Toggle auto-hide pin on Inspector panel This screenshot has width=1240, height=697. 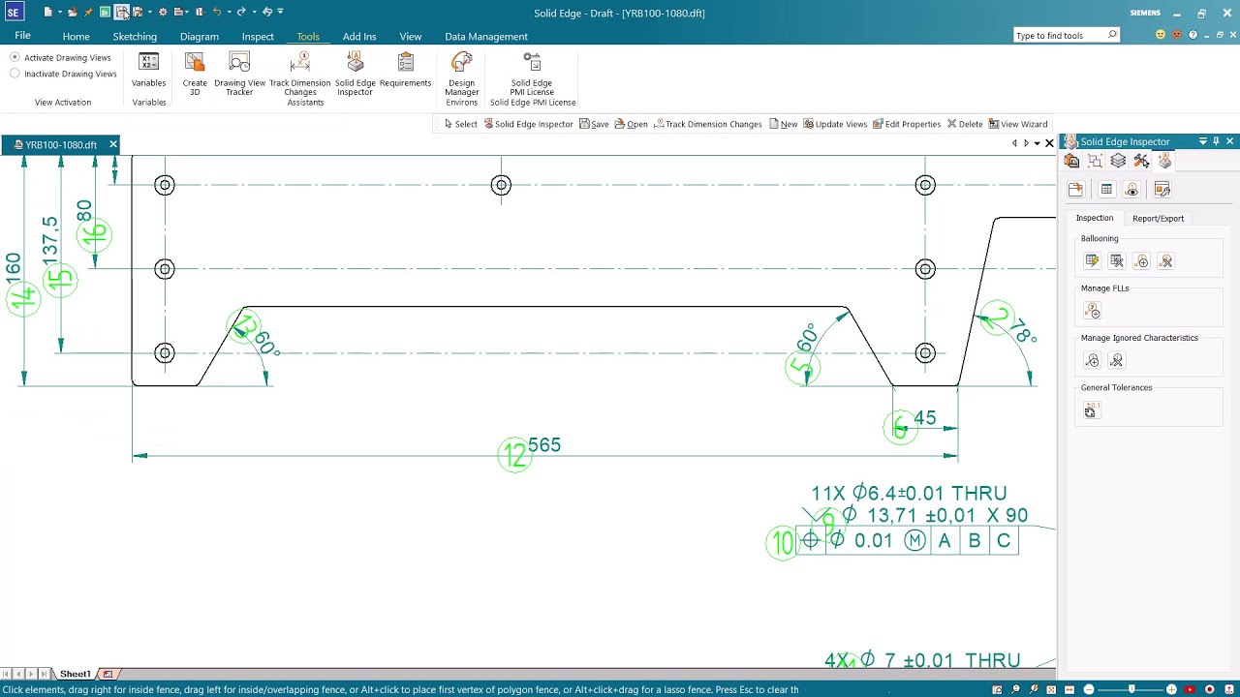1216,141
